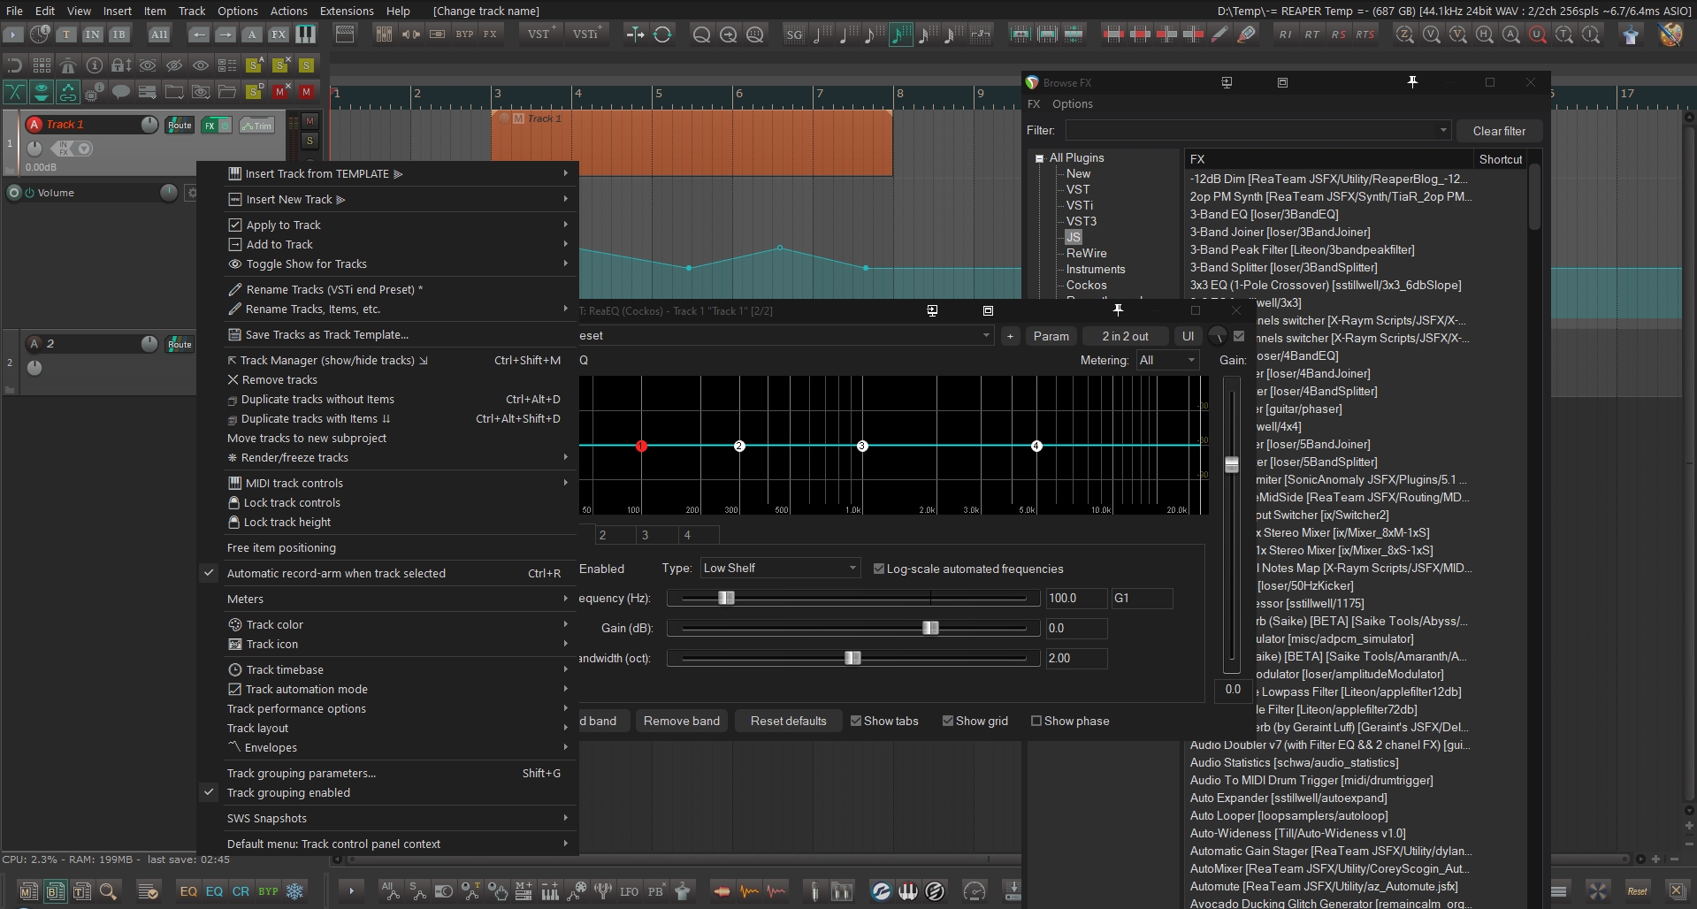
Task: Click the Reset defaults button
Action: tap(788, 721)
